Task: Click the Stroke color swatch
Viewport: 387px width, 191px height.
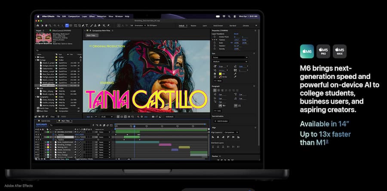Action: (x=221, y=77)
